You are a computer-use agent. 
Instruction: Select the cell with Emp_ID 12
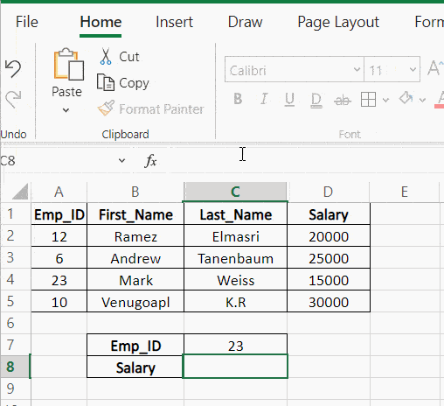59,236
